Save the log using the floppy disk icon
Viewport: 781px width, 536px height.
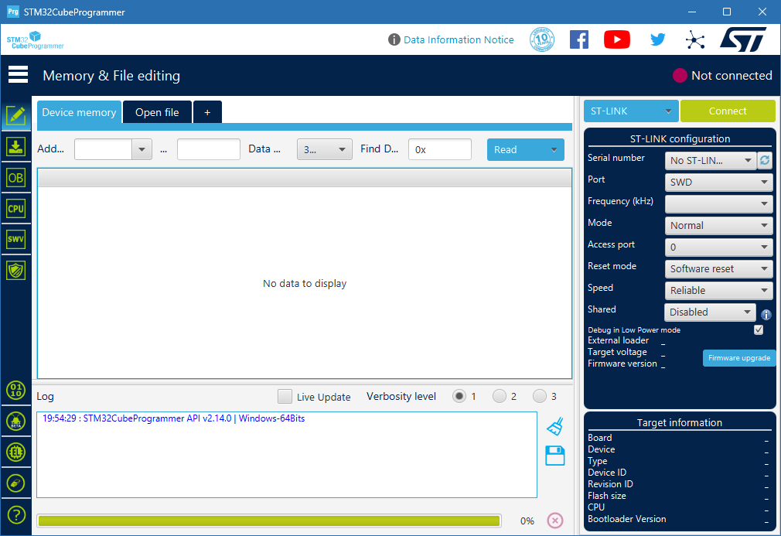[x=555, y=456]
